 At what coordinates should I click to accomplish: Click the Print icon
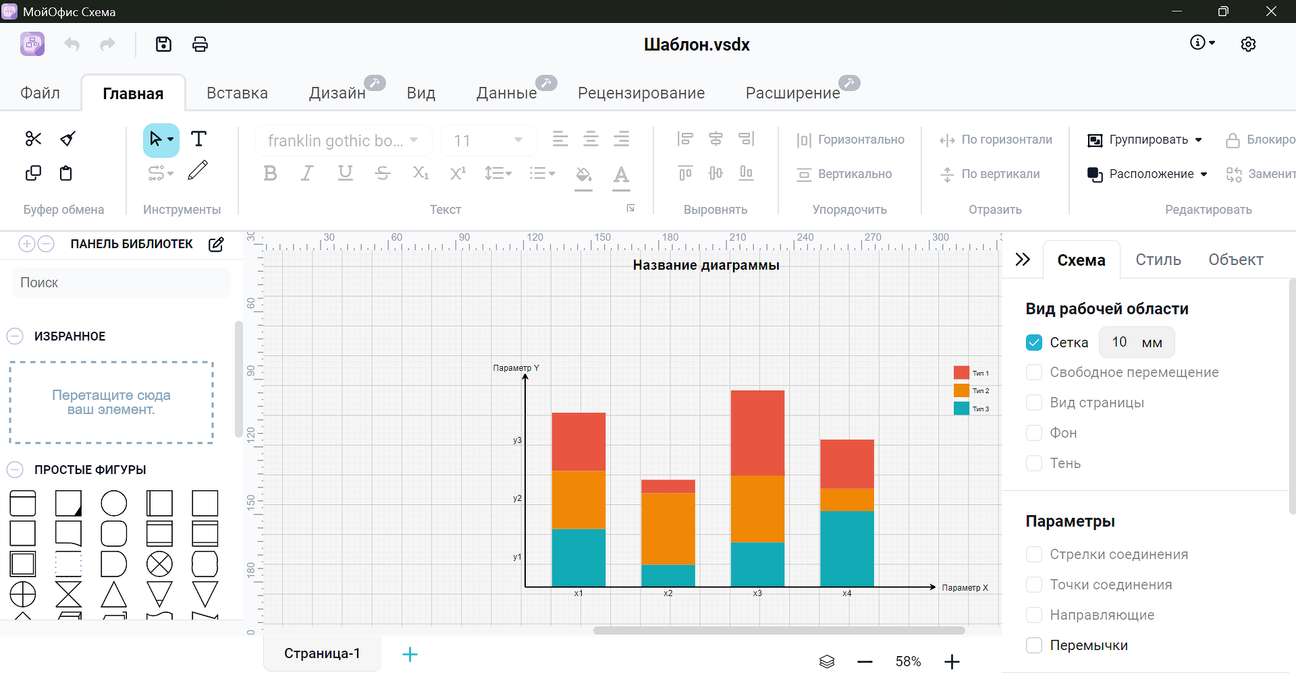click(200, 45)
